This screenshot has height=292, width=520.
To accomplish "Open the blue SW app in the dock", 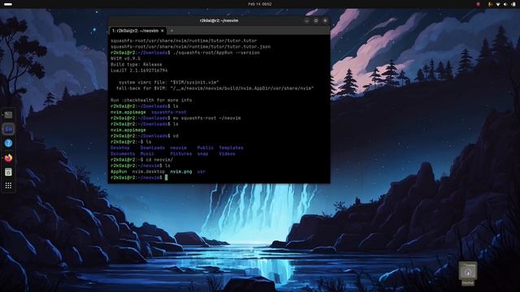I will pyautogui.click(x=8, y=129).
